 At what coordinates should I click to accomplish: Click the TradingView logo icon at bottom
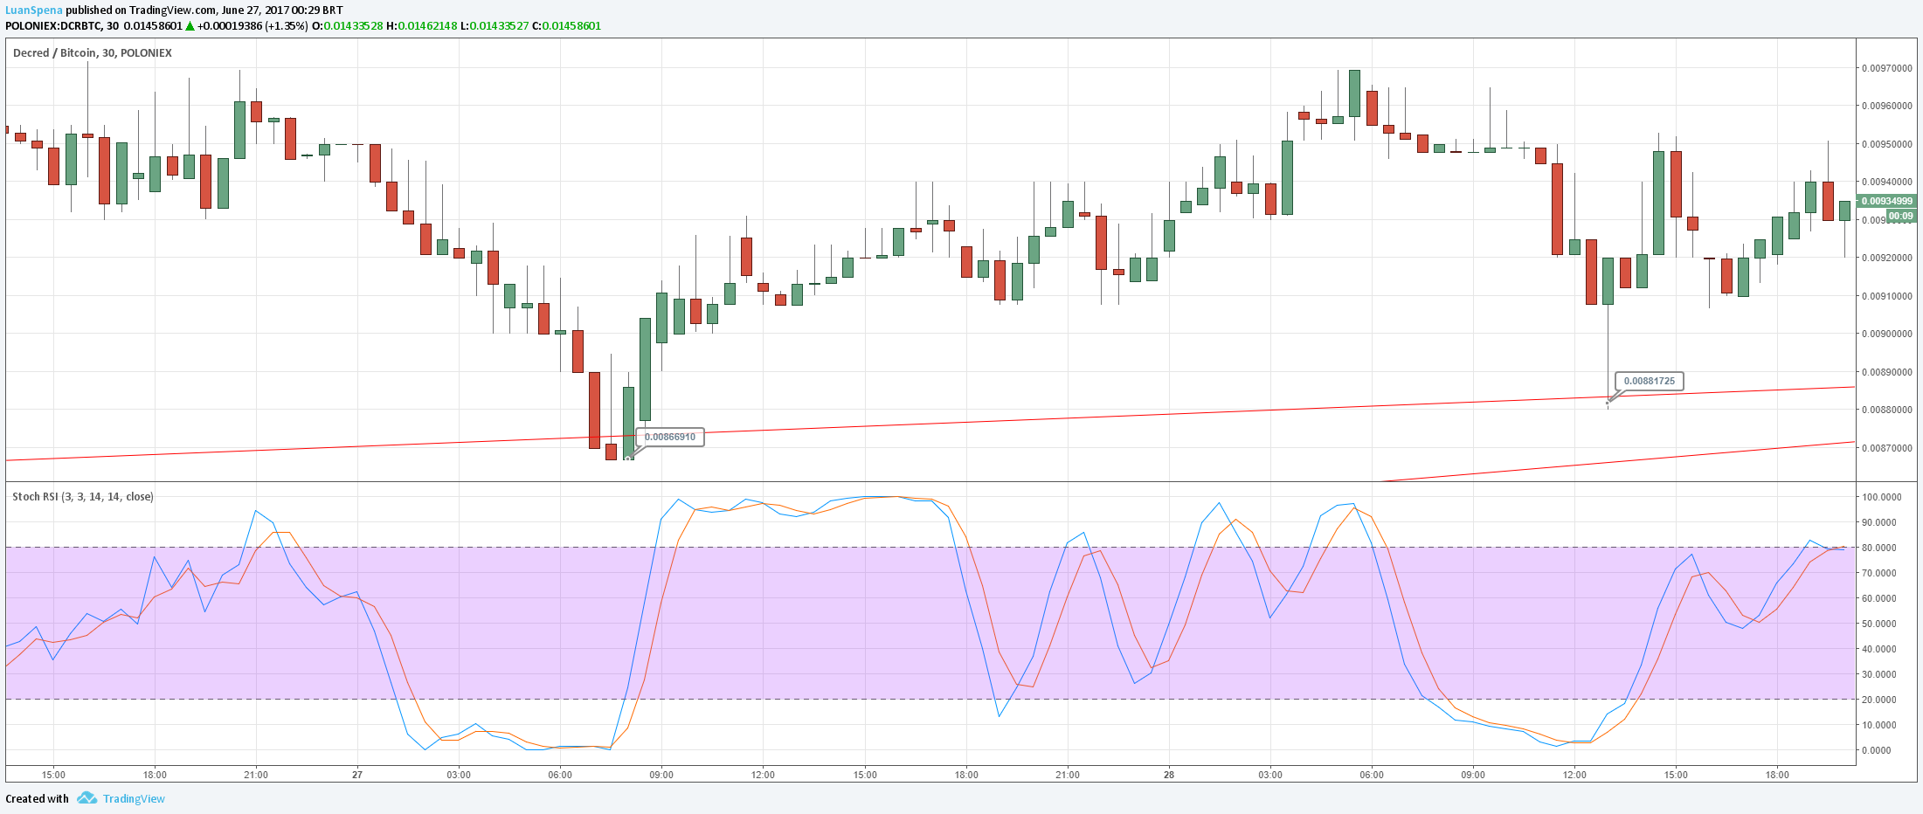pyautogui.click(x=86, y=798)
